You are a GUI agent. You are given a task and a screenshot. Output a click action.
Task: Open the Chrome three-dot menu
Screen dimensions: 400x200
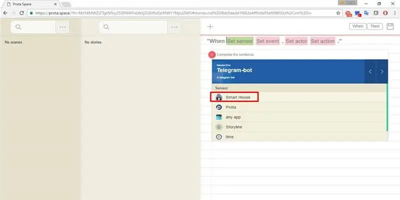[x=394, y=13]
